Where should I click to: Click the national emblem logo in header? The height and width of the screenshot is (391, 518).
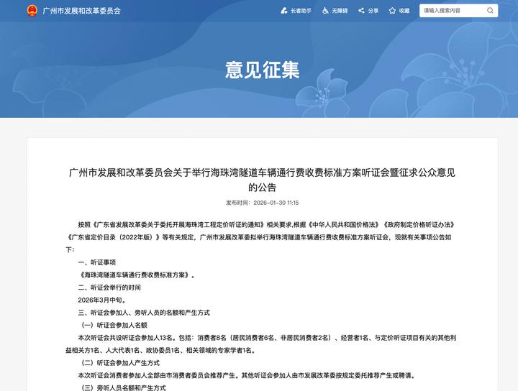point(32,11)
